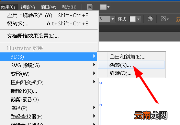This screenshot has height=125, width=180.
Task: Expand the 路径(P) submenu
Action: pyautogui.click(x=49, y=108)
